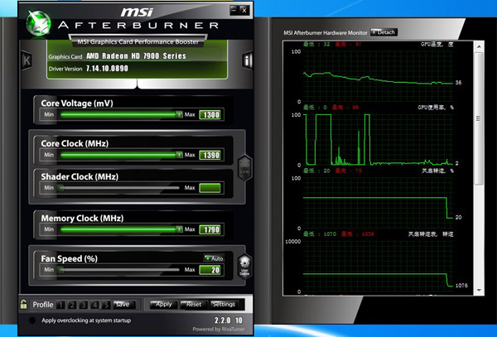Click the Fan Speed slider track
Screen dimensions: 497x337
pos(119,270)
